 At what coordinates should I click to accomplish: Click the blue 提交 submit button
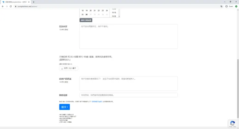point(65,107)
